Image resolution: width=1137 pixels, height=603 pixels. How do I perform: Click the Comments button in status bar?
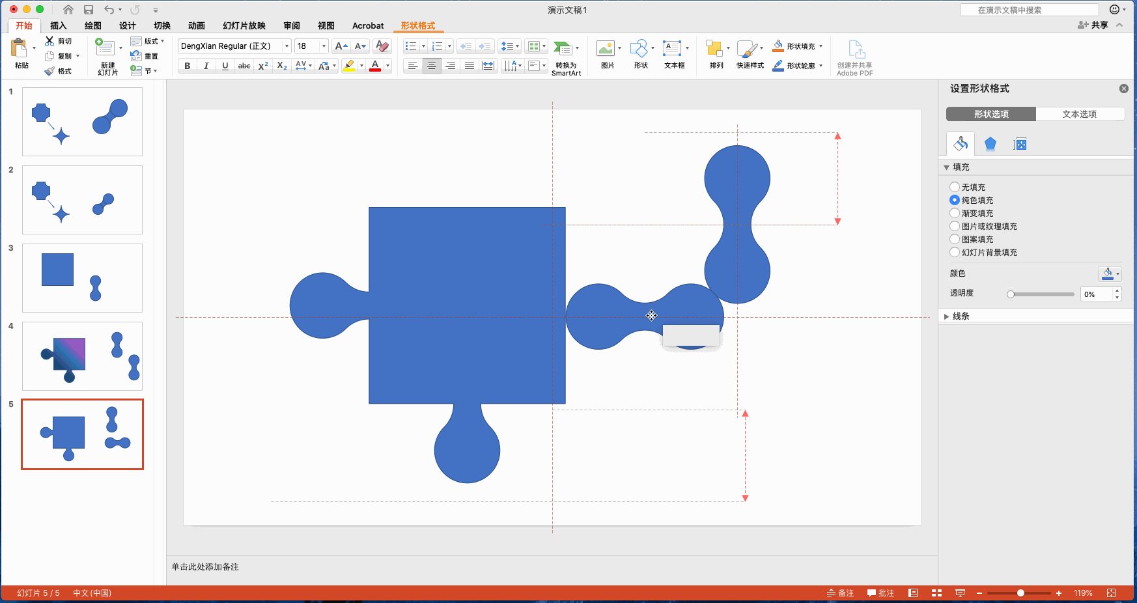click(880, 593)
